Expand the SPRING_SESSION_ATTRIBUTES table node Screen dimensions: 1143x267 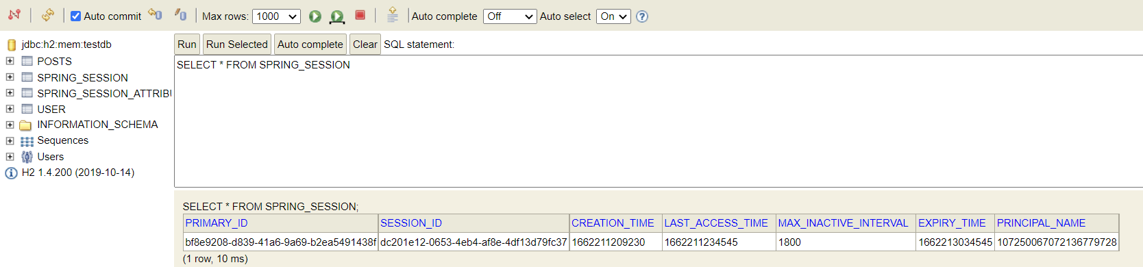click(10, 92)
